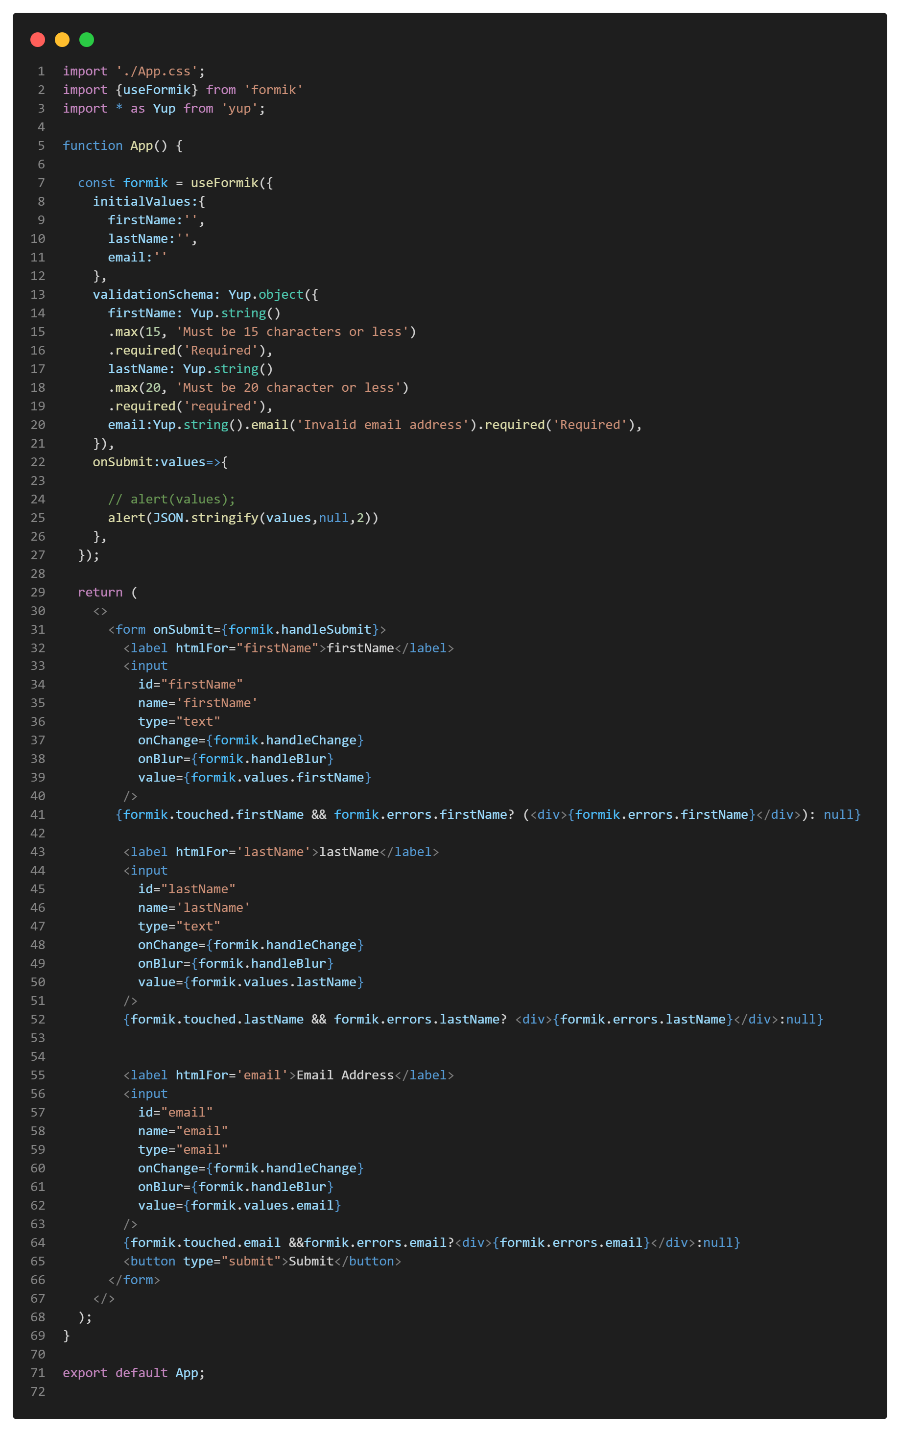Image resolution: width=900 pixels, height=1431 pixels.
Task: Click 'useFormik' in the import statement
Action: [157, 90]
